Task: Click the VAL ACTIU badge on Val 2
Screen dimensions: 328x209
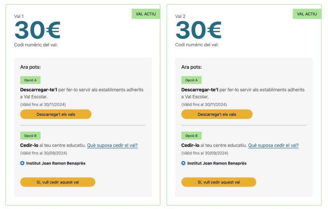Action: click(x=307, y=14)
